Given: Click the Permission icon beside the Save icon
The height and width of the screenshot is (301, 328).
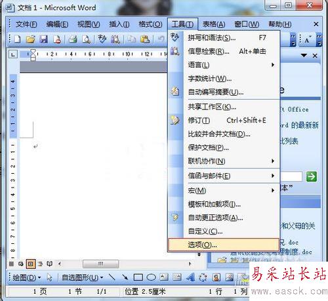Looking at the screenshot, I should (57, 39).
